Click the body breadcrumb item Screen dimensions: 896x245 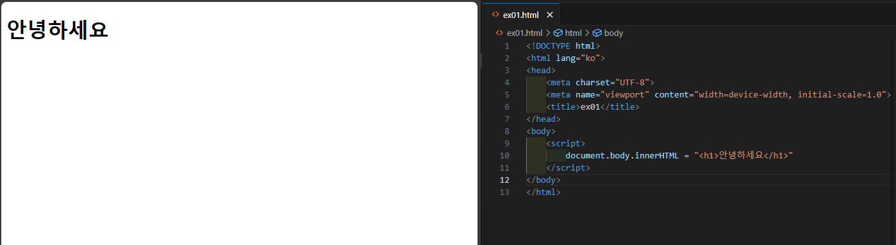click(x=613, y=33)
